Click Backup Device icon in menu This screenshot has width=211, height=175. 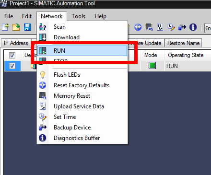point(43,128)
